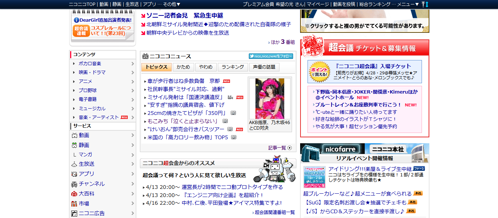Click camera icon next to 米国の高カロリー飲み物 headline
Screen dimensions: 498x218
pos(233,137)
